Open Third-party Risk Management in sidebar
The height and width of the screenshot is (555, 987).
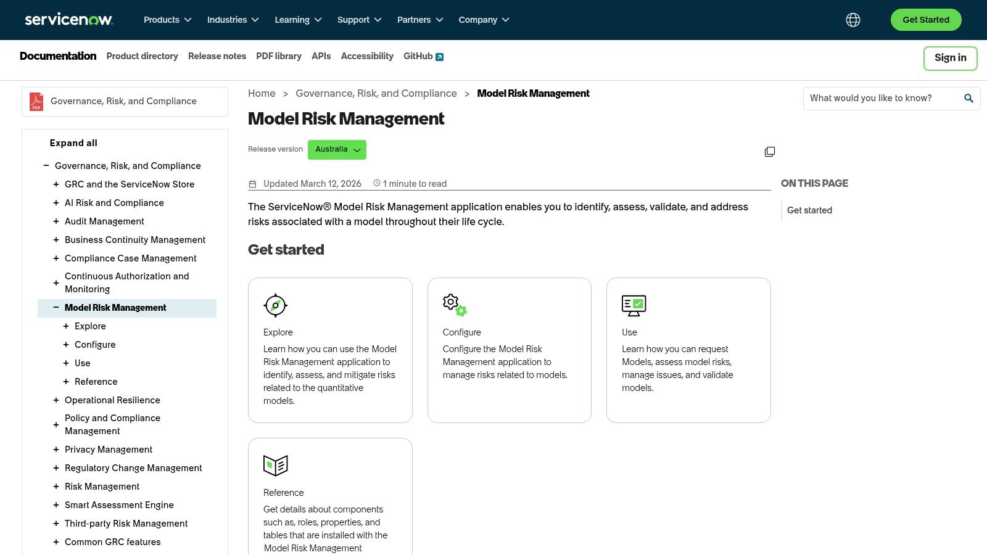point(126,524)
